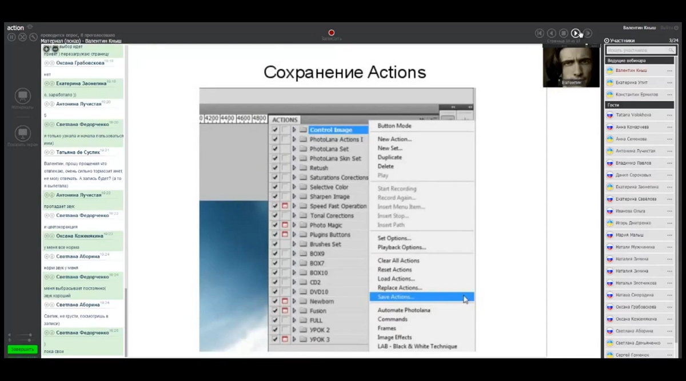Click Reset Actions in the menu
686x381 pixels.
(x=394, y=270)
